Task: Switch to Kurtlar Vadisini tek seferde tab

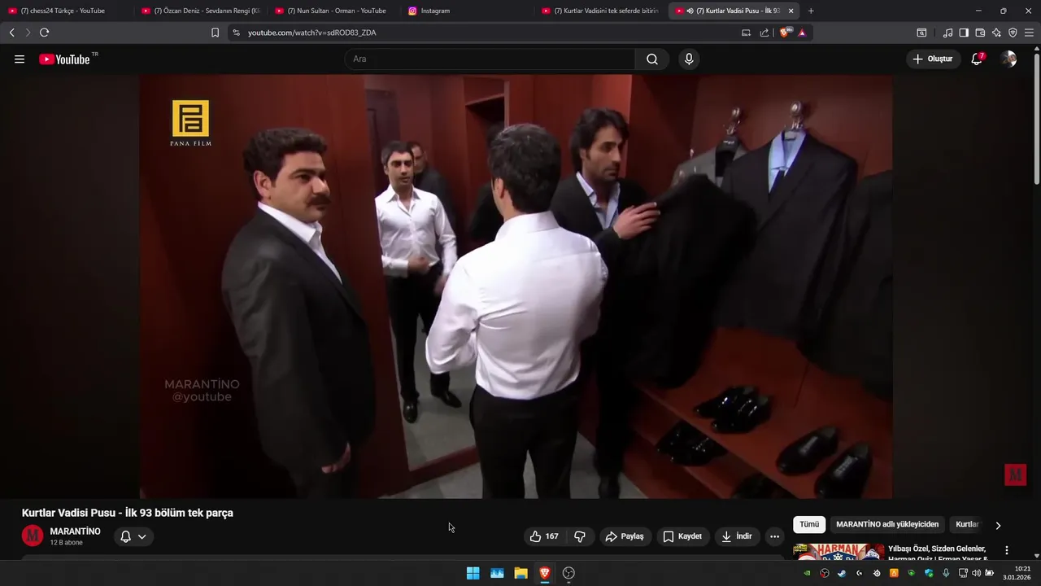Action: [x=600, y=11]
